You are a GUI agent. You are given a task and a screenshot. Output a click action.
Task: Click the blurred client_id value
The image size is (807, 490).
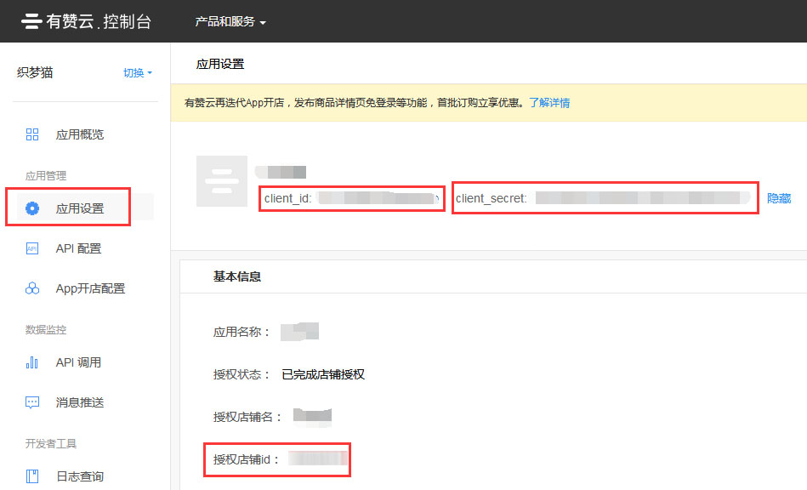(378, 199)
